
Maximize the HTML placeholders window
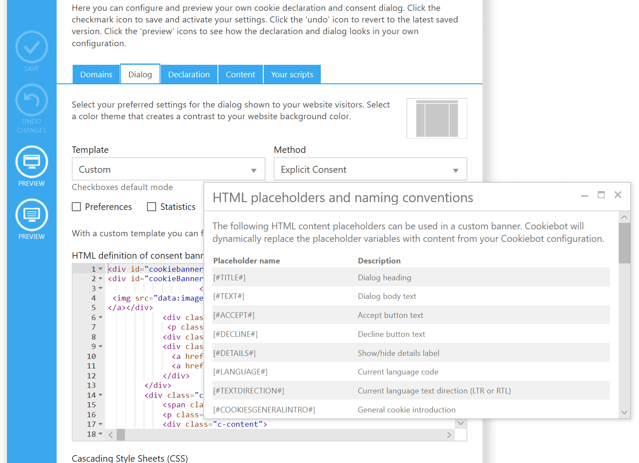coord(601,195)
